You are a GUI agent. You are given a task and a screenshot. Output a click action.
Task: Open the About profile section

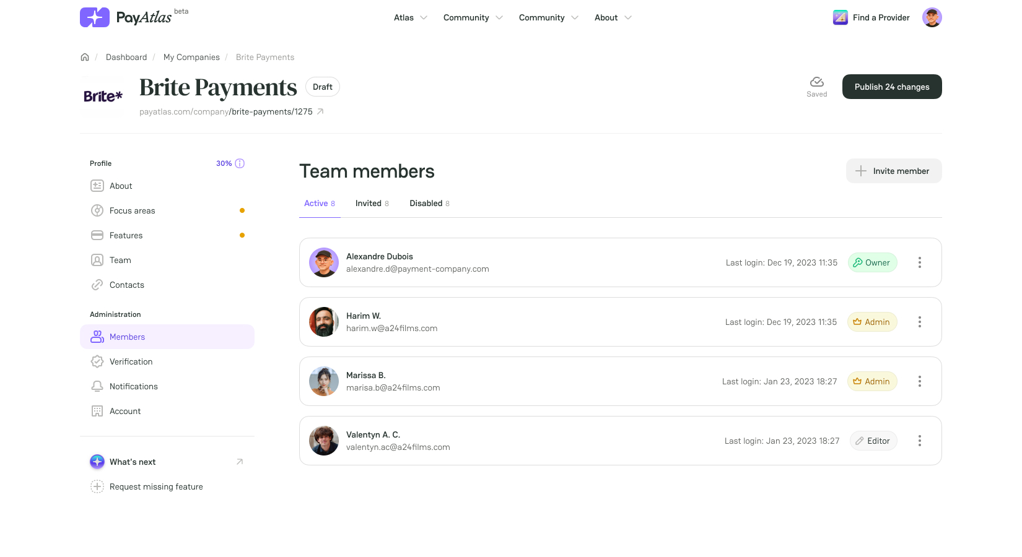pyautogui.click(x=167, y=186)
